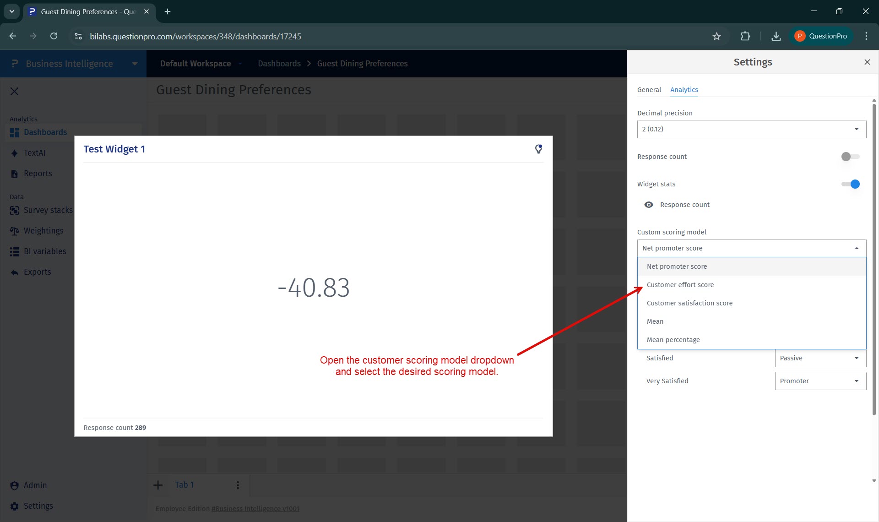The image size is (879, 522).
Task: Open the Satisfied Passive dropdown
Action: (x=820, y=358)
